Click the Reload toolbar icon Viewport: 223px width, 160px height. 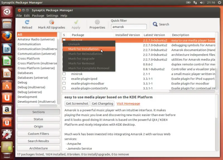(27, 22)
